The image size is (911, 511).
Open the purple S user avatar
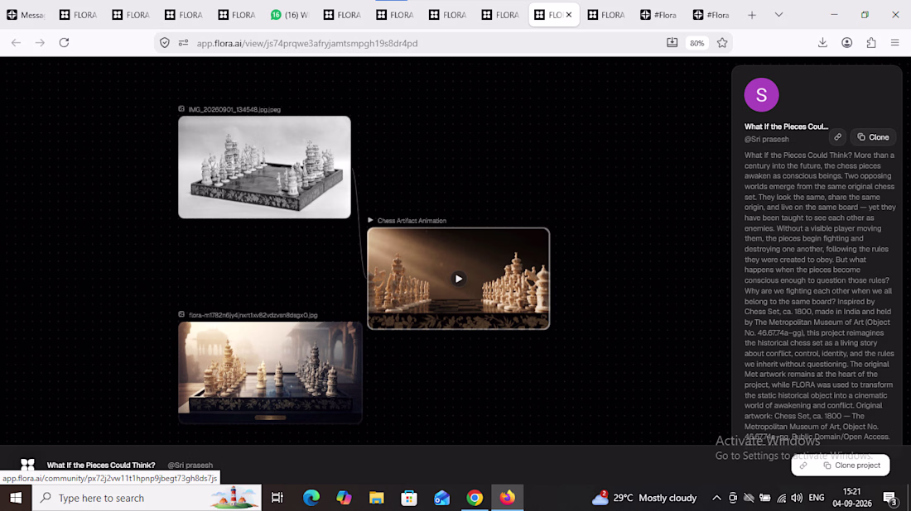(761, 94)
